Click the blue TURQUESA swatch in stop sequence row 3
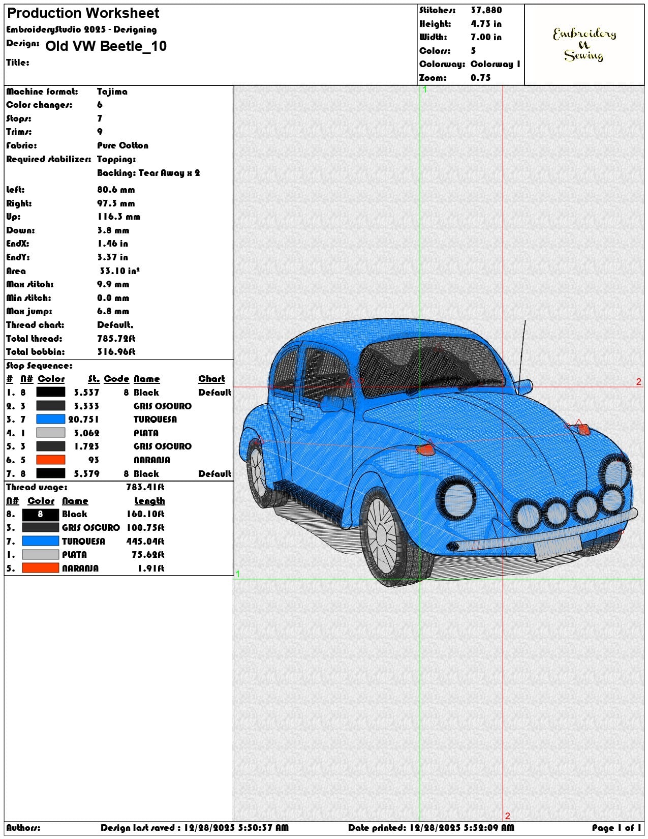Viewport: 648px width, 839px height. (51, 419)
